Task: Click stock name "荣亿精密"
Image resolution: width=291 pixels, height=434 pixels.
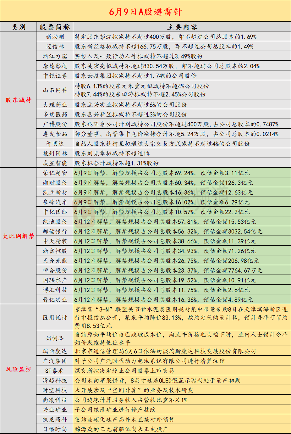Action: (55, 173)
